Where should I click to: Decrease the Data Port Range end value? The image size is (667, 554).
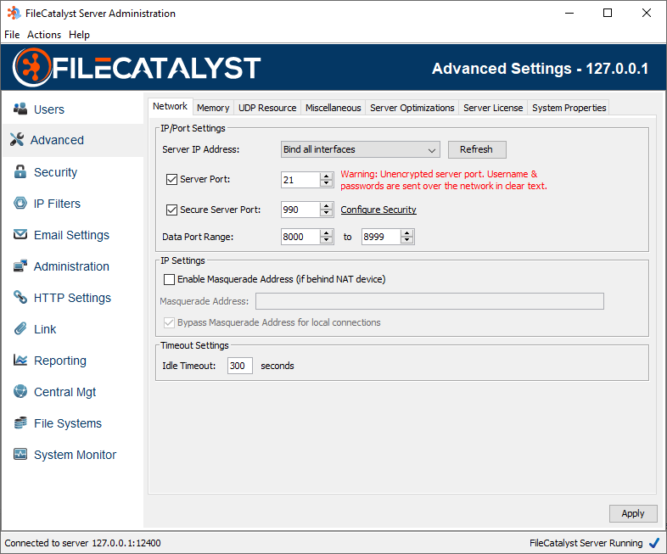407,240
